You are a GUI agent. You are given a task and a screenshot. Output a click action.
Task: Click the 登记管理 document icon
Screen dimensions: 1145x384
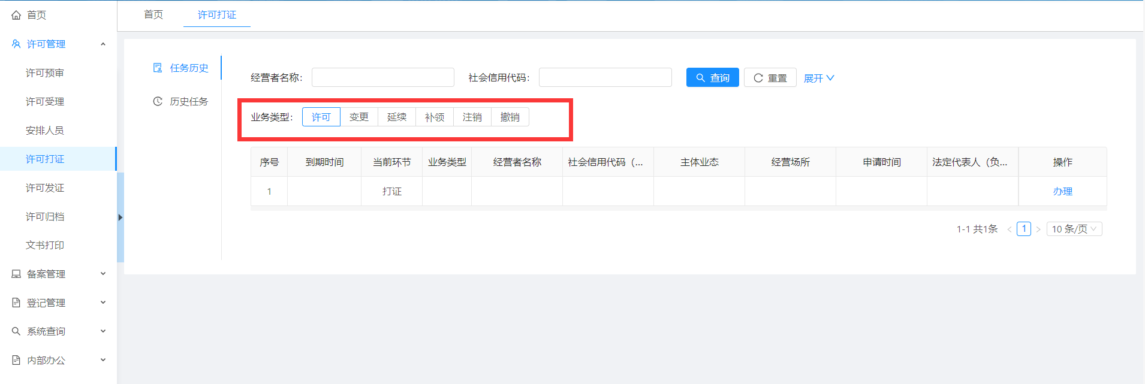(x=16, y=303)
